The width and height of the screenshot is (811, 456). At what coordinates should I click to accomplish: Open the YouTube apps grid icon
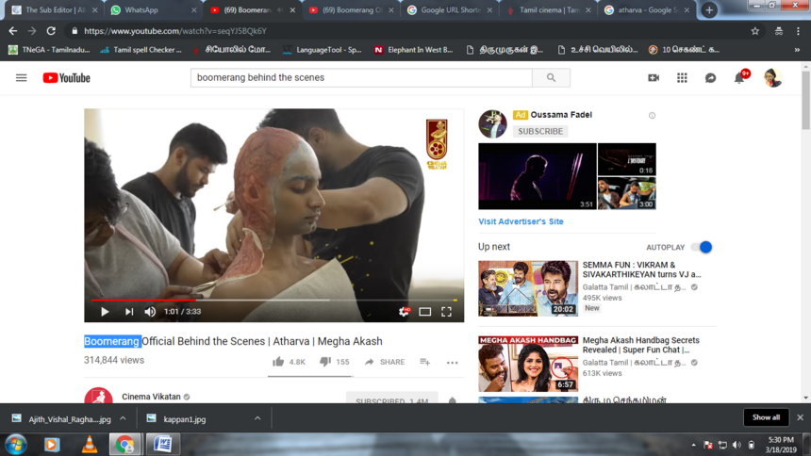pos(682,78)
